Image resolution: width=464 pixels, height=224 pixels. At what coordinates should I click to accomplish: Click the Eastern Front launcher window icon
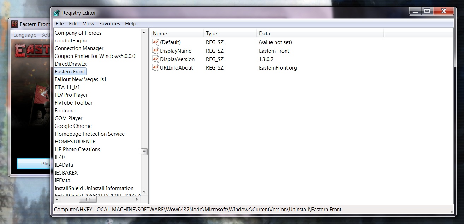click(x=14, y=24)
